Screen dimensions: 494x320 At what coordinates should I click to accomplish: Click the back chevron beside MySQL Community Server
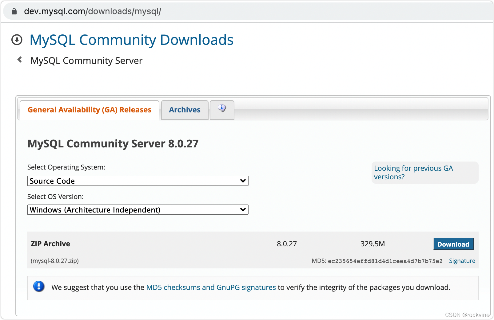20,60
